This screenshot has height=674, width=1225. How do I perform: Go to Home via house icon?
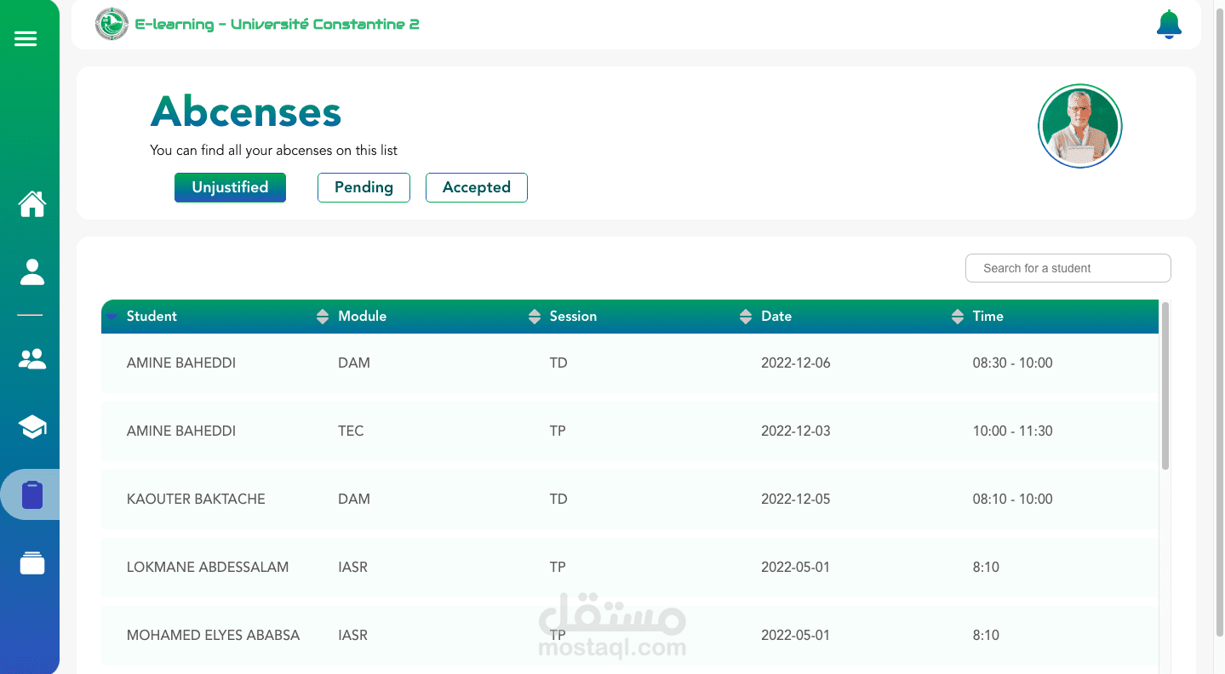click(x=32, y=204)
